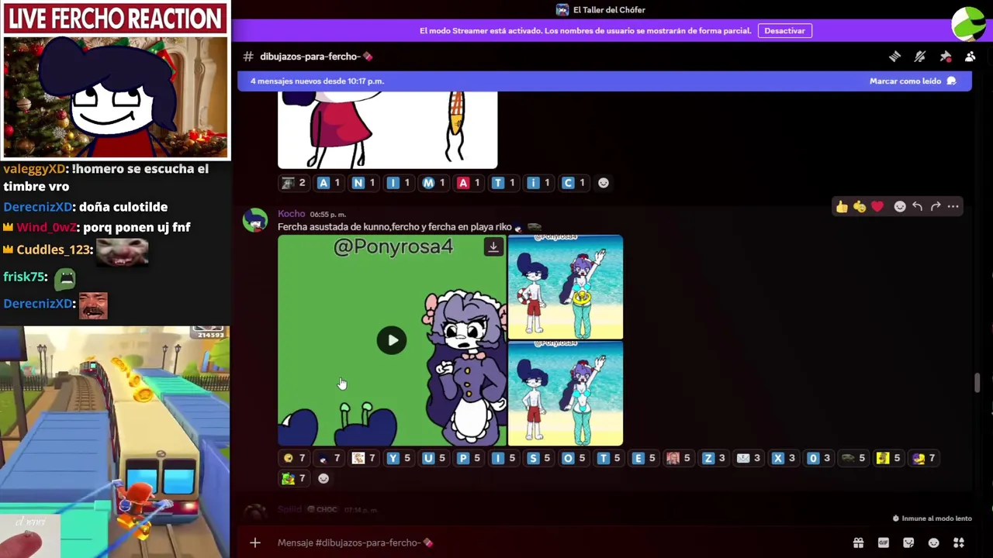Toggle the envelope reaction with count 3
This screenshot has width=993, height=558.
click(749, 458)
